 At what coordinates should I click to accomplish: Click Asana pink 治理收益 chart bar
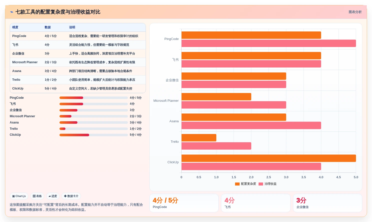point(251,125)
